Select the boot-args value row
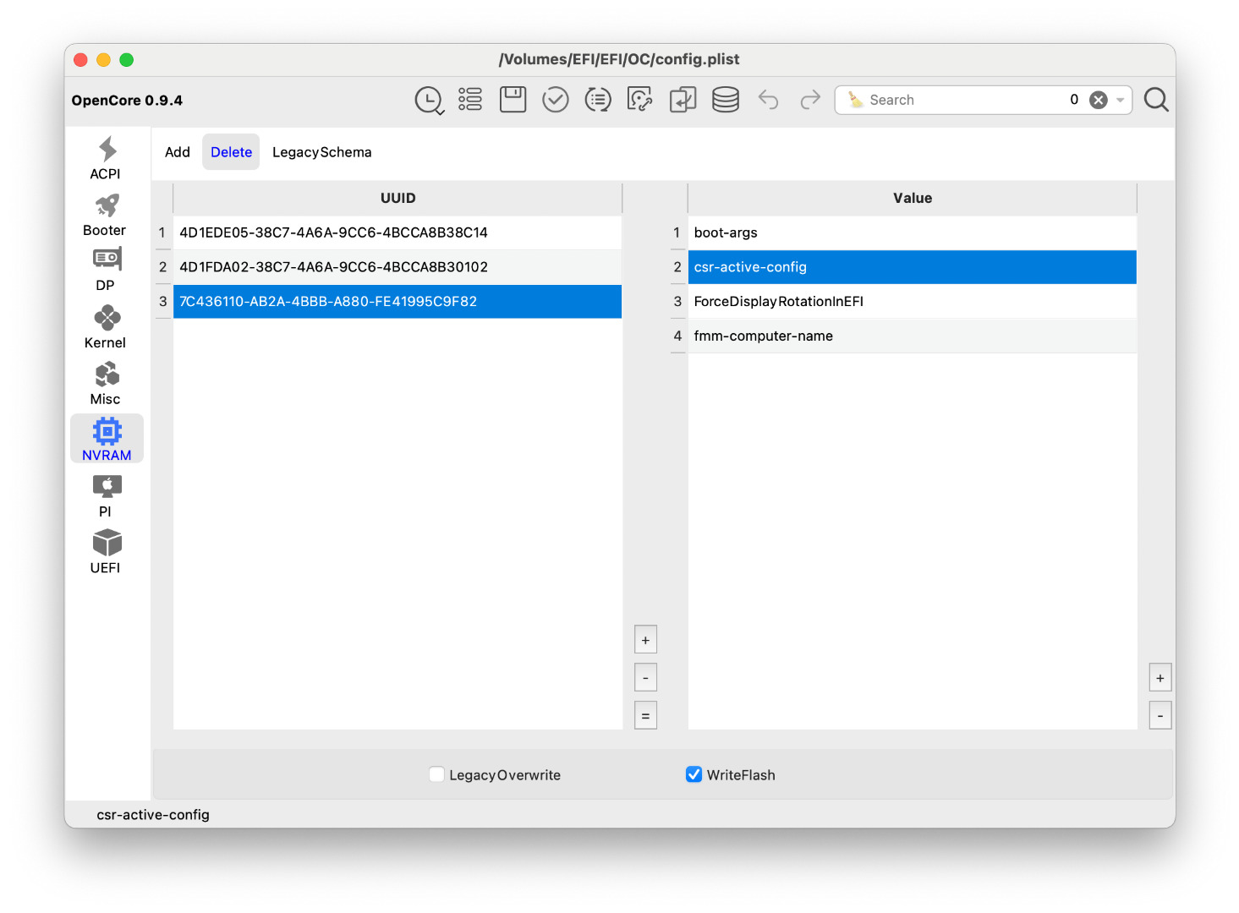 pos(912,232)
